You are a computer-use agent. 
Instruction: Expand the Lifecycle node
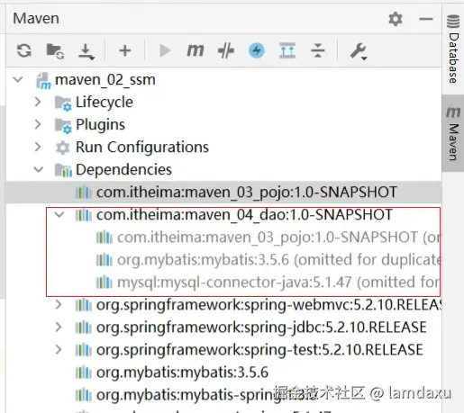click(x=38, y=102)
